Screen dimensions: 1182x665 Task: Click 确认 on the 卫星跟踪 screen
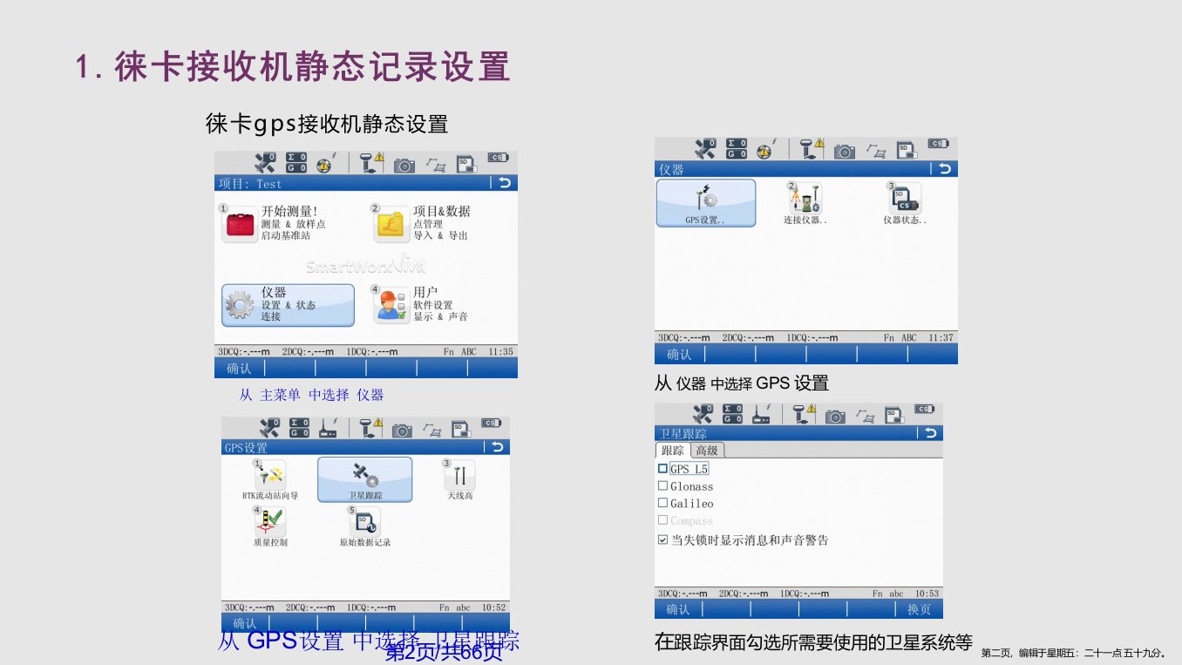[677, 609]
